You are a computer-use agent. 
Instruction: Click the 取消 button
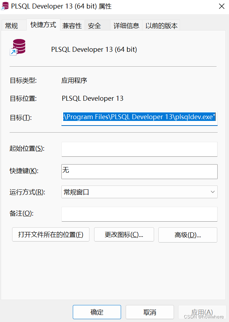tap(150, 312)
